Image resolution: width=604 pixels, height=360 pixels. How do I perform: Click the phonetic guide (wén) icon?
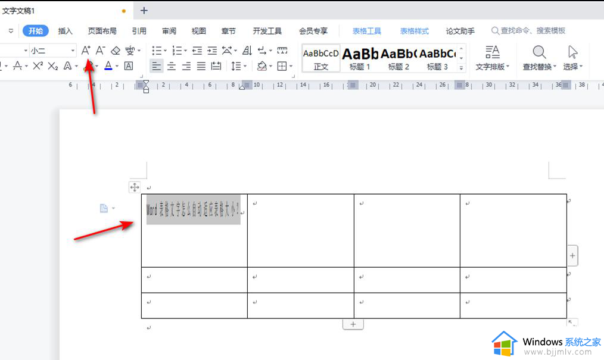[x=130, y=51]
